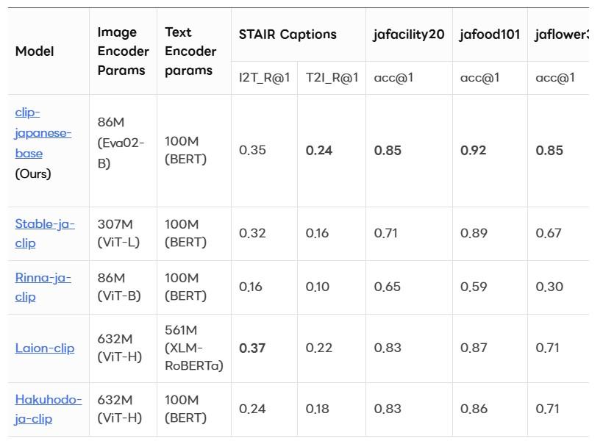
Task: Click the Model column header
Action: 35,51
